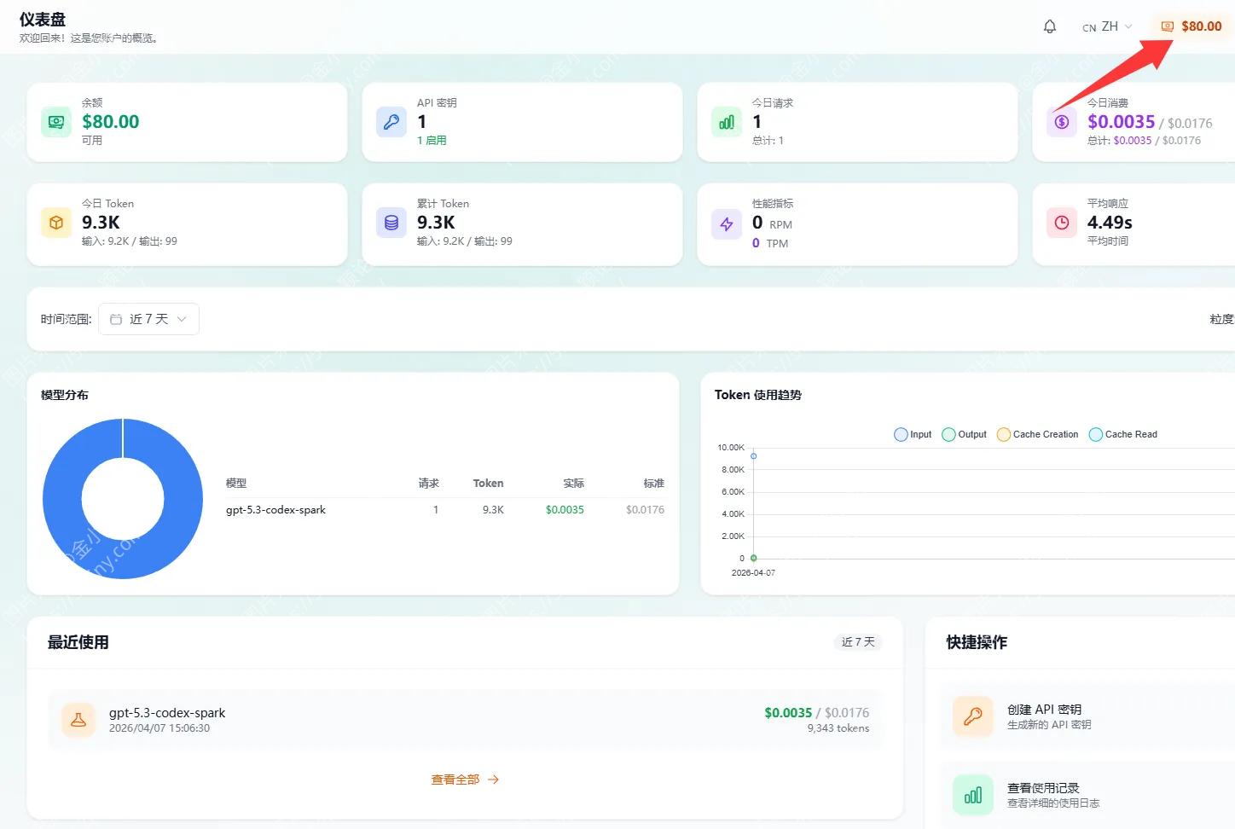Click the green balance wallet icon

pos(56,122)
